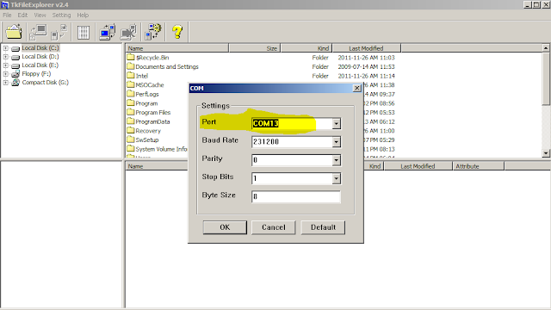Click scroll up arrow of file list
Image resolution: width=551 pixels, height=310 pixels.
pyautogui.click(x=546, y=48)
